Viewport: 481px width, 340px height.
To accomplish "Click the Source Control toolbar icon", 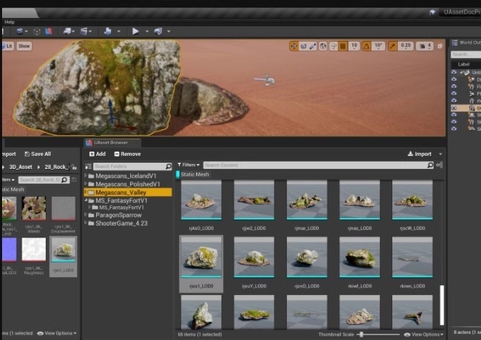I will click(x=20, y=31).
